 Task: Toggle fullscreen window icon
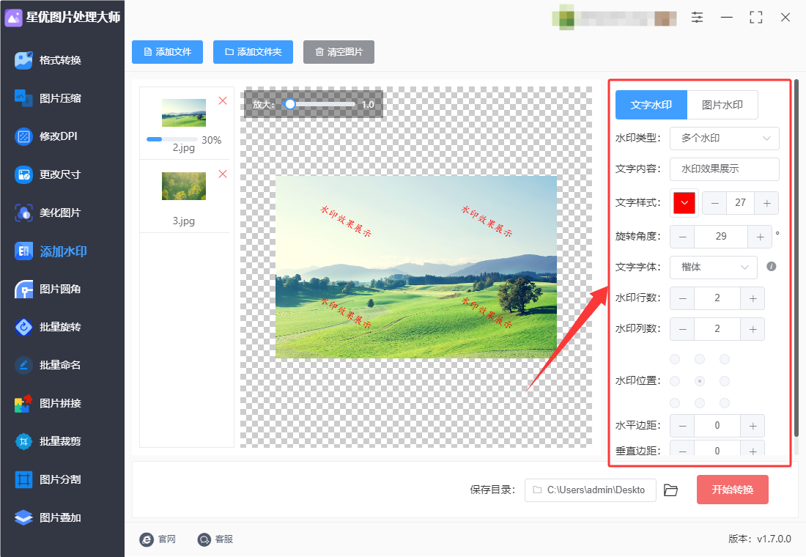(755, 18)
